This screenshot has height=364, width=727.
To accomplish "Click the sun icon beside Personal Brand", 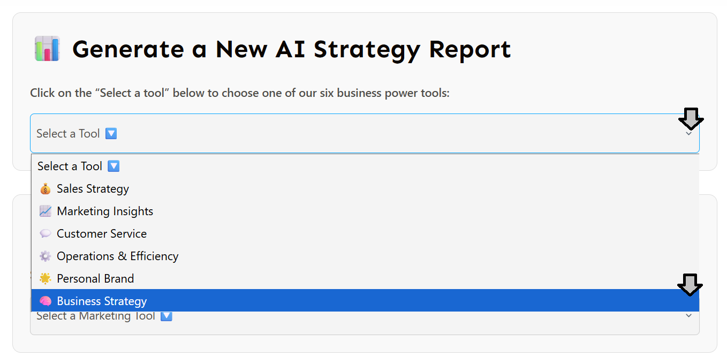I will point(46,279).
